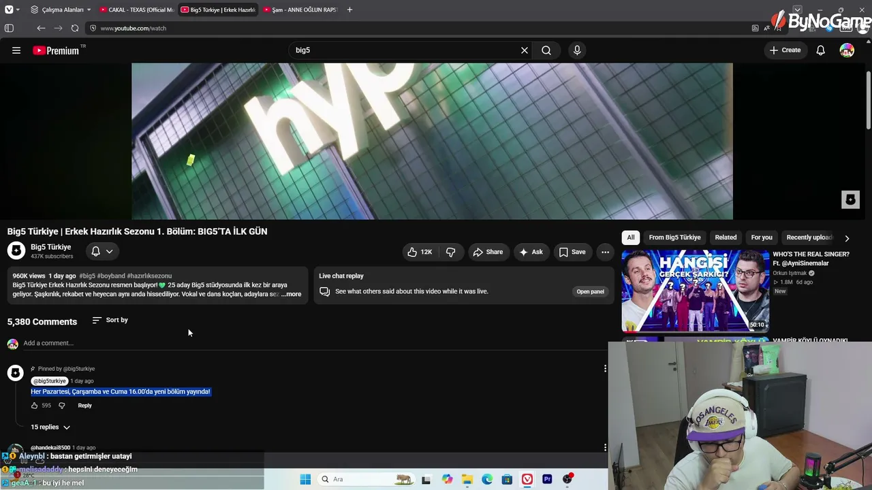872x490 pixels.
Task: Open the translate page icon
Action: [767, 28]
